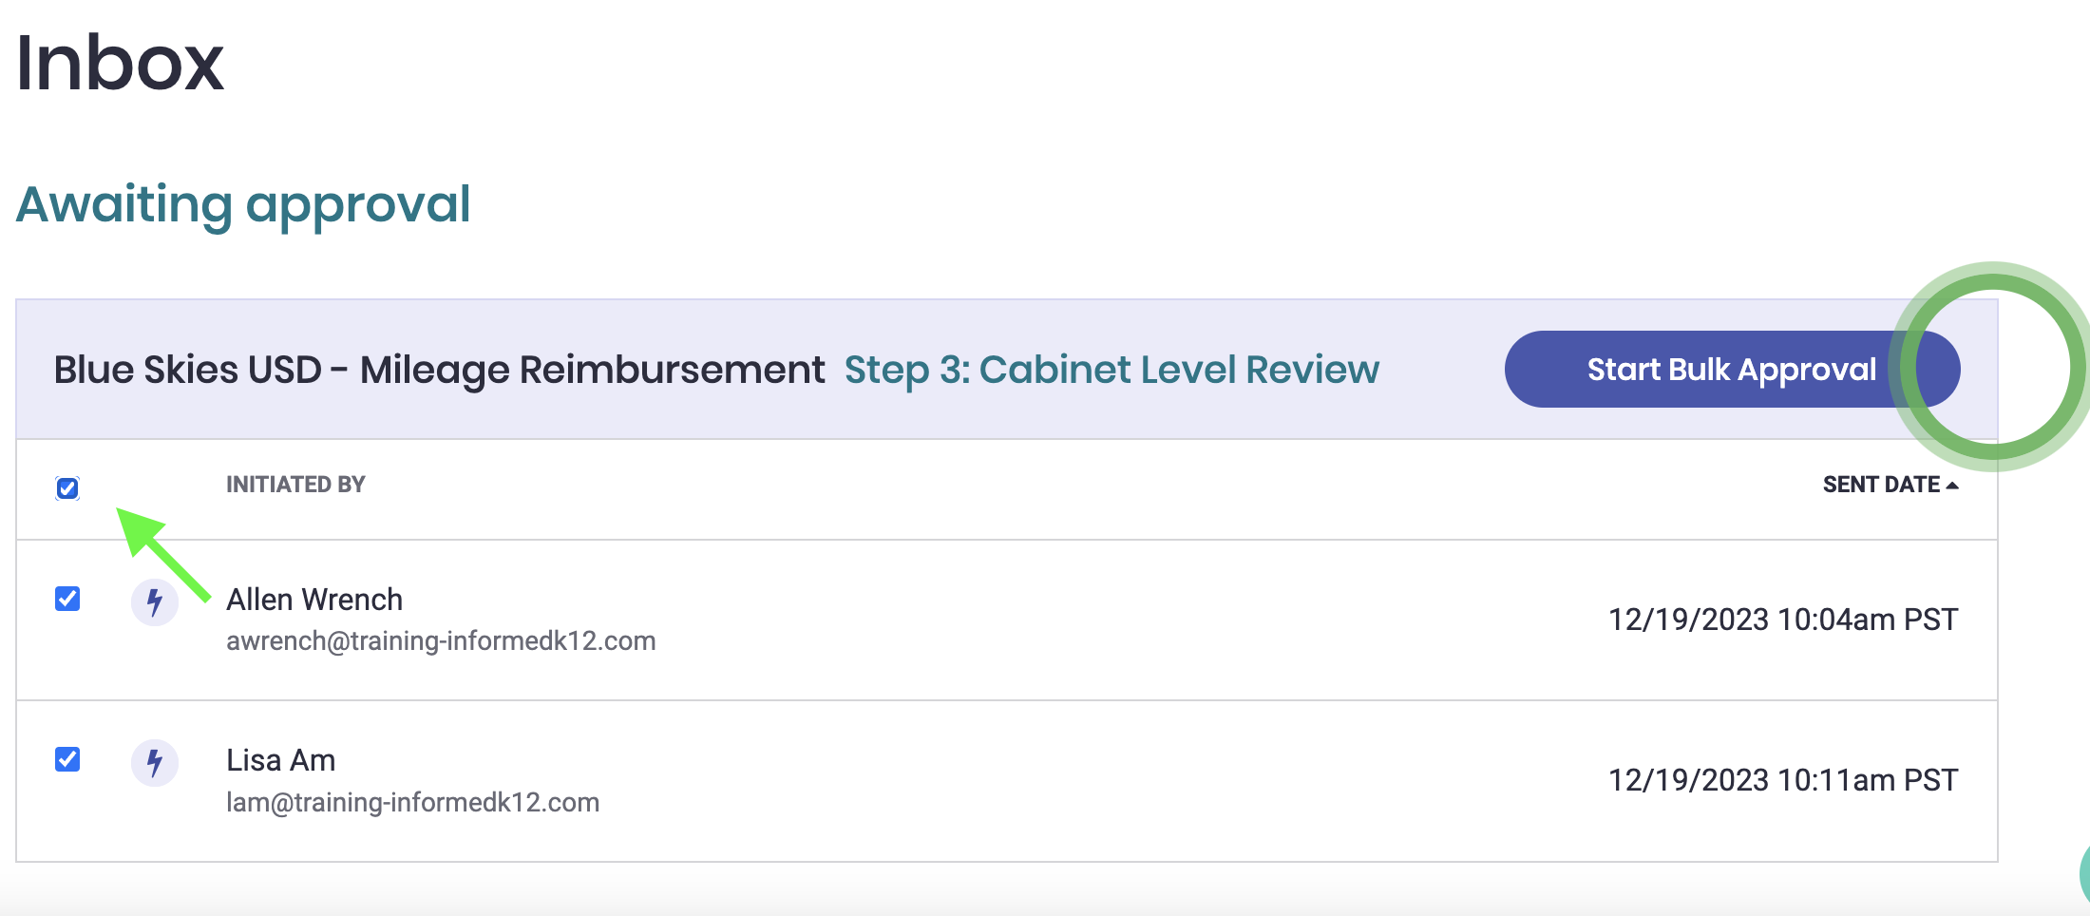Open Lisa Am's submission by name
Image resolution: width=2090 pixels, height=916 pixels.
281,760
